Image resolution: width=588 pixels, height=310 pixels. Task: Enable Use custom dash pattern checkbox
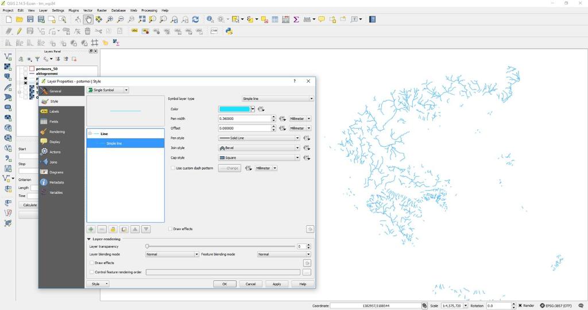coord(173,168)
